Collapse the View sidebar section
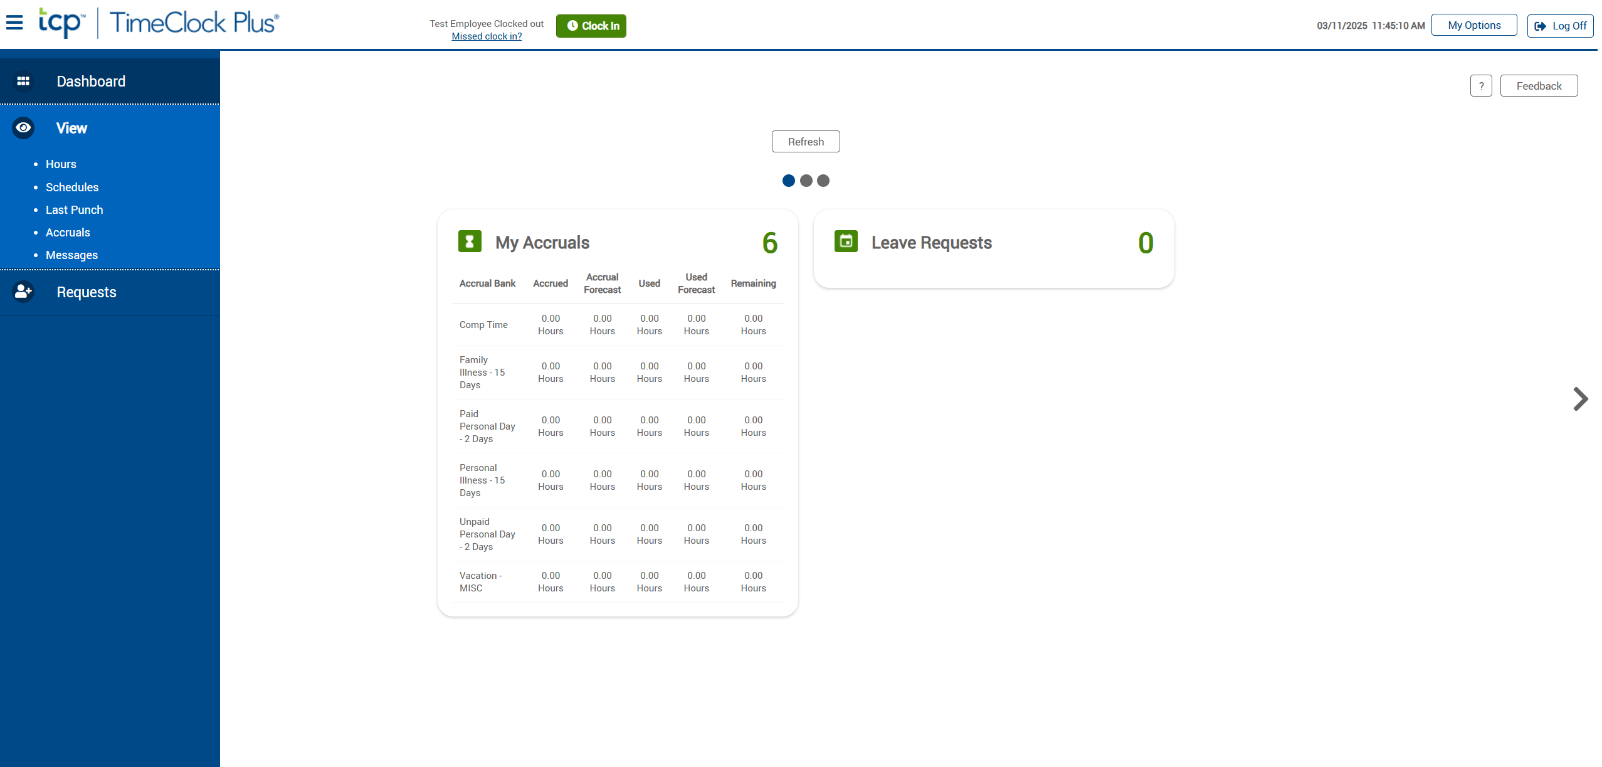Image resolution: width=1602 pixels, height=767 pixels. click(71, 128)
